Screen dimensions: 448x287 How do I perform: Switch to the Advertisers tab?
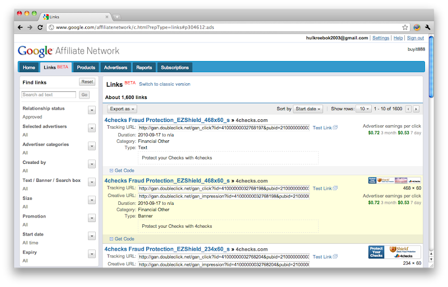[115, 67]
